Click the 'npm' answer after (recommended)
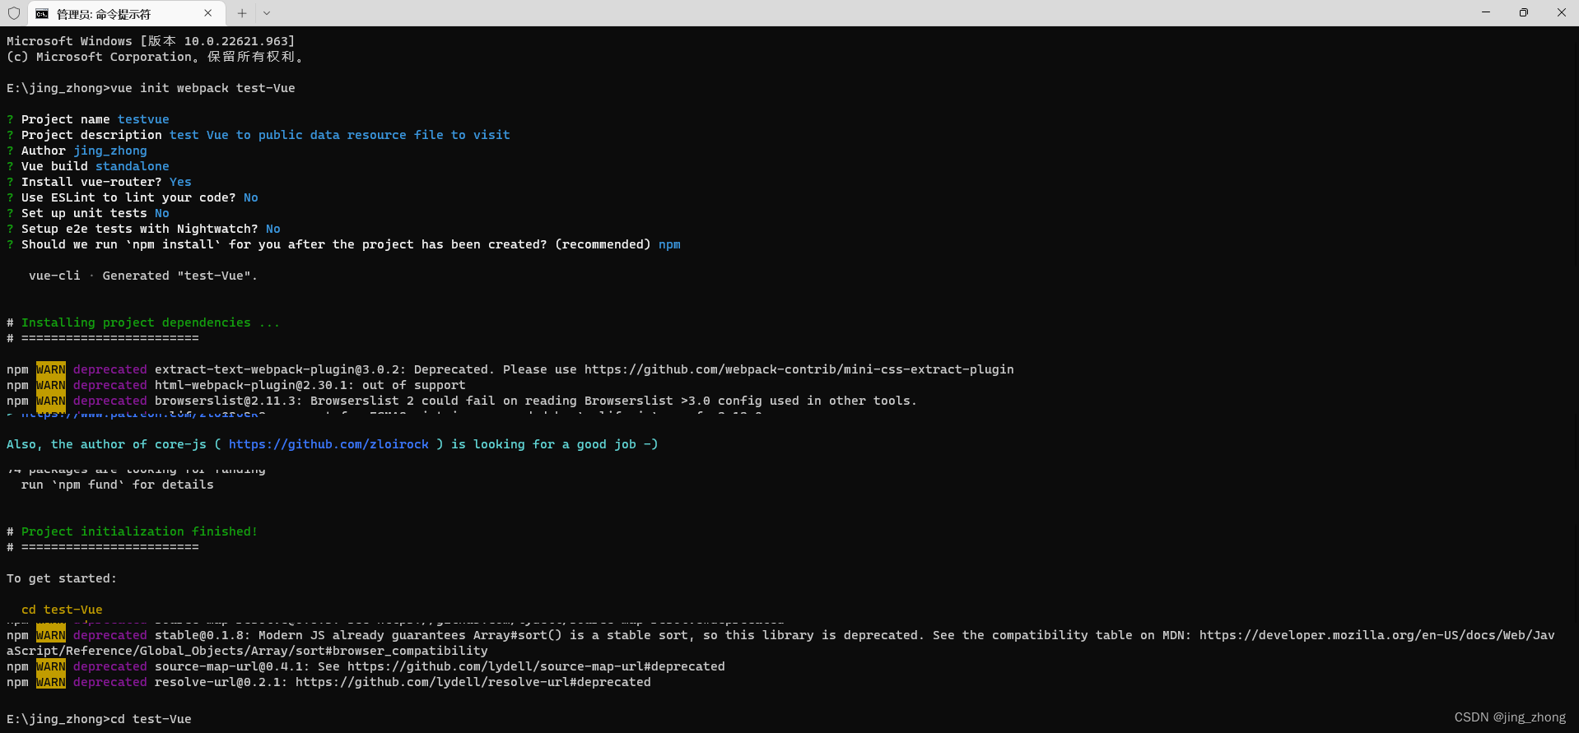1579x733 pixels. 669,244
